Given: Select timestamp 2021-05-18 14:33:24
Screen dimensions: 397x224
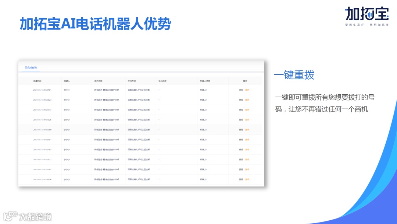Looking at the screenshot, I should pos(42,100).
